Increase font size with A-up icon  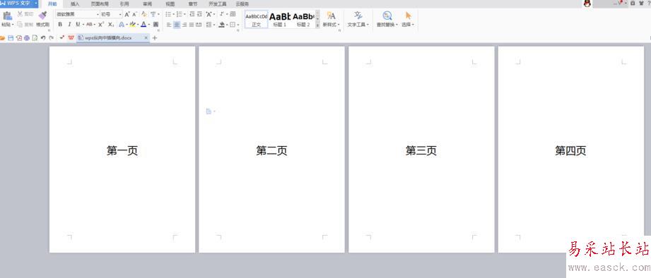pos(127,14)
